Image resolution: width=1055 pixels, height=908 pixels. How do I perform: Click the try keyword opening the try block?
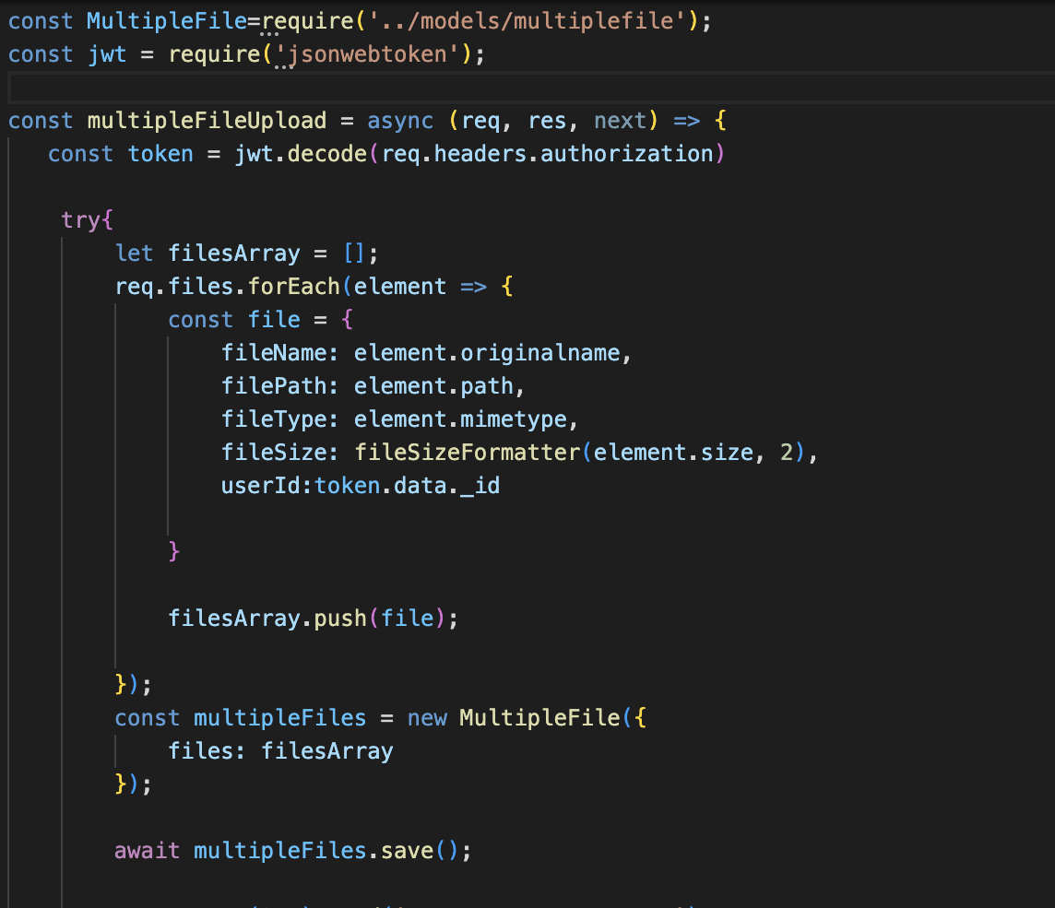77,219
